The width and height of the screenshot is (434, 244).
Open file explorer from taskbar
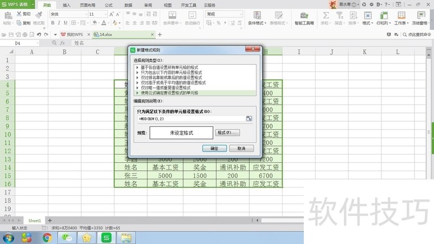click(126, 237)
